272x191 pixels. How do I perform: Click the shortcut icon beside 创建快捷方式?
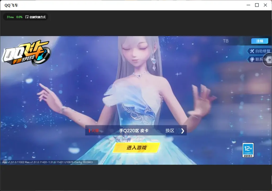click(27, 17)
